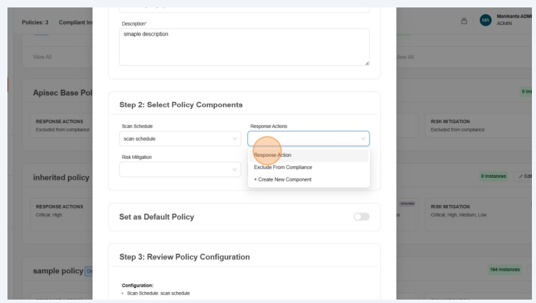Click Risk Mitigation card with Critical, High, Medium, Low
This screenshot has height=303, width=536.
pyautogui.click(x=478, y=215)
